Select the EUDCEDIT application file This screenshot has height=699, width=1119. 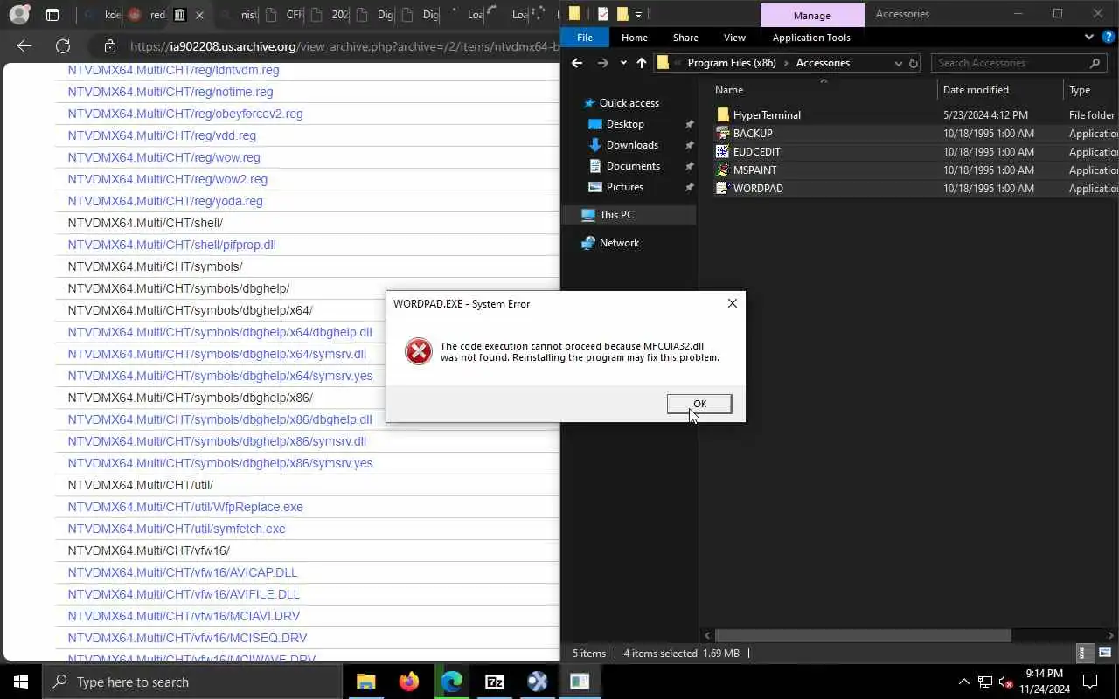point(756,152)
